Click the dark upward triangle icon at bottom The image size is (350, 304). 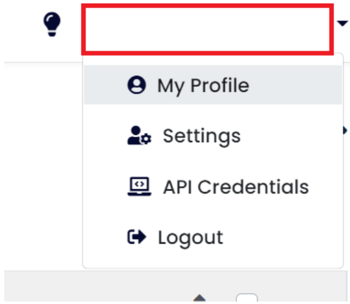[199, 298]
